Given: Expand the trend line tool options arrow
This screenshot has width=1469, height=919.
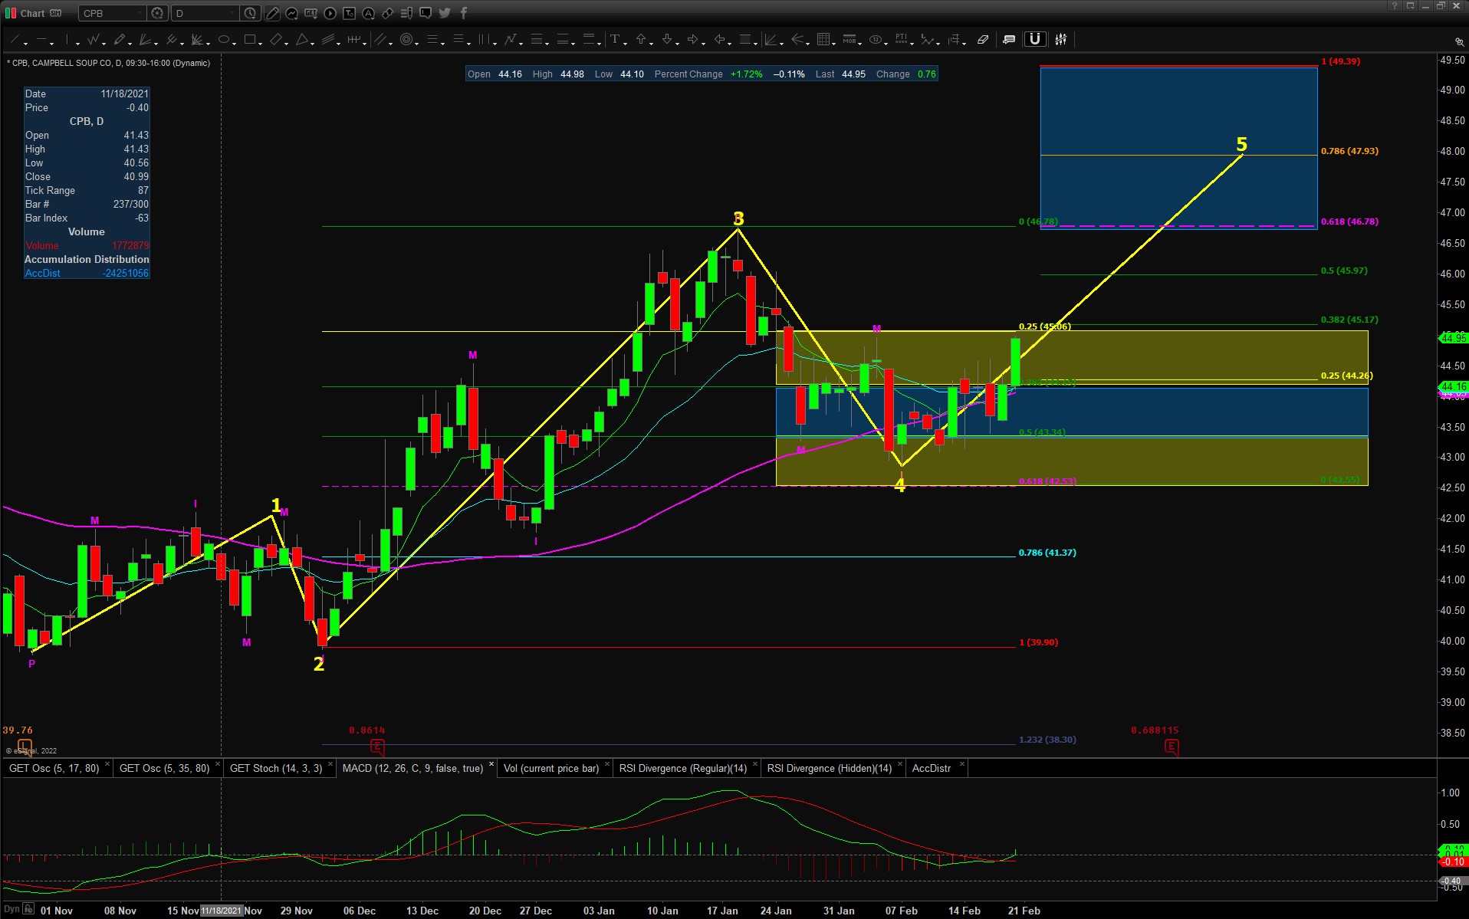Looking at the screenshot, I should click(27, 43).
